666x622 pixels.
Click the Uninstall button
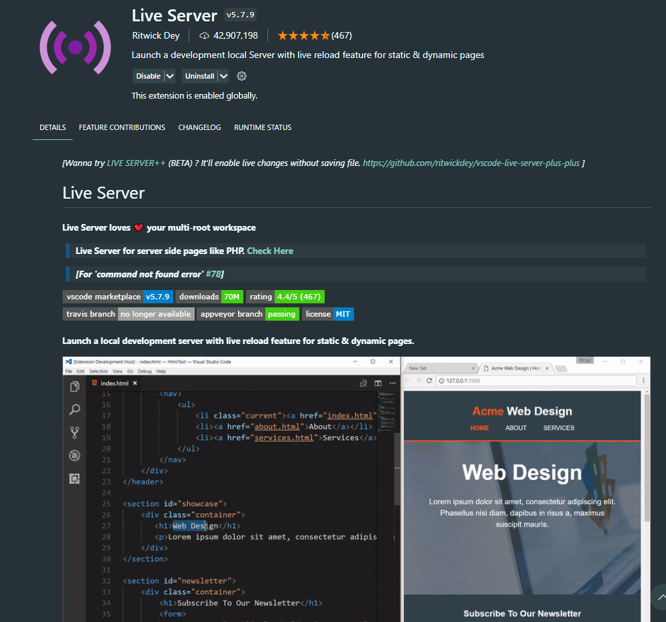click(x=199, y=76)
